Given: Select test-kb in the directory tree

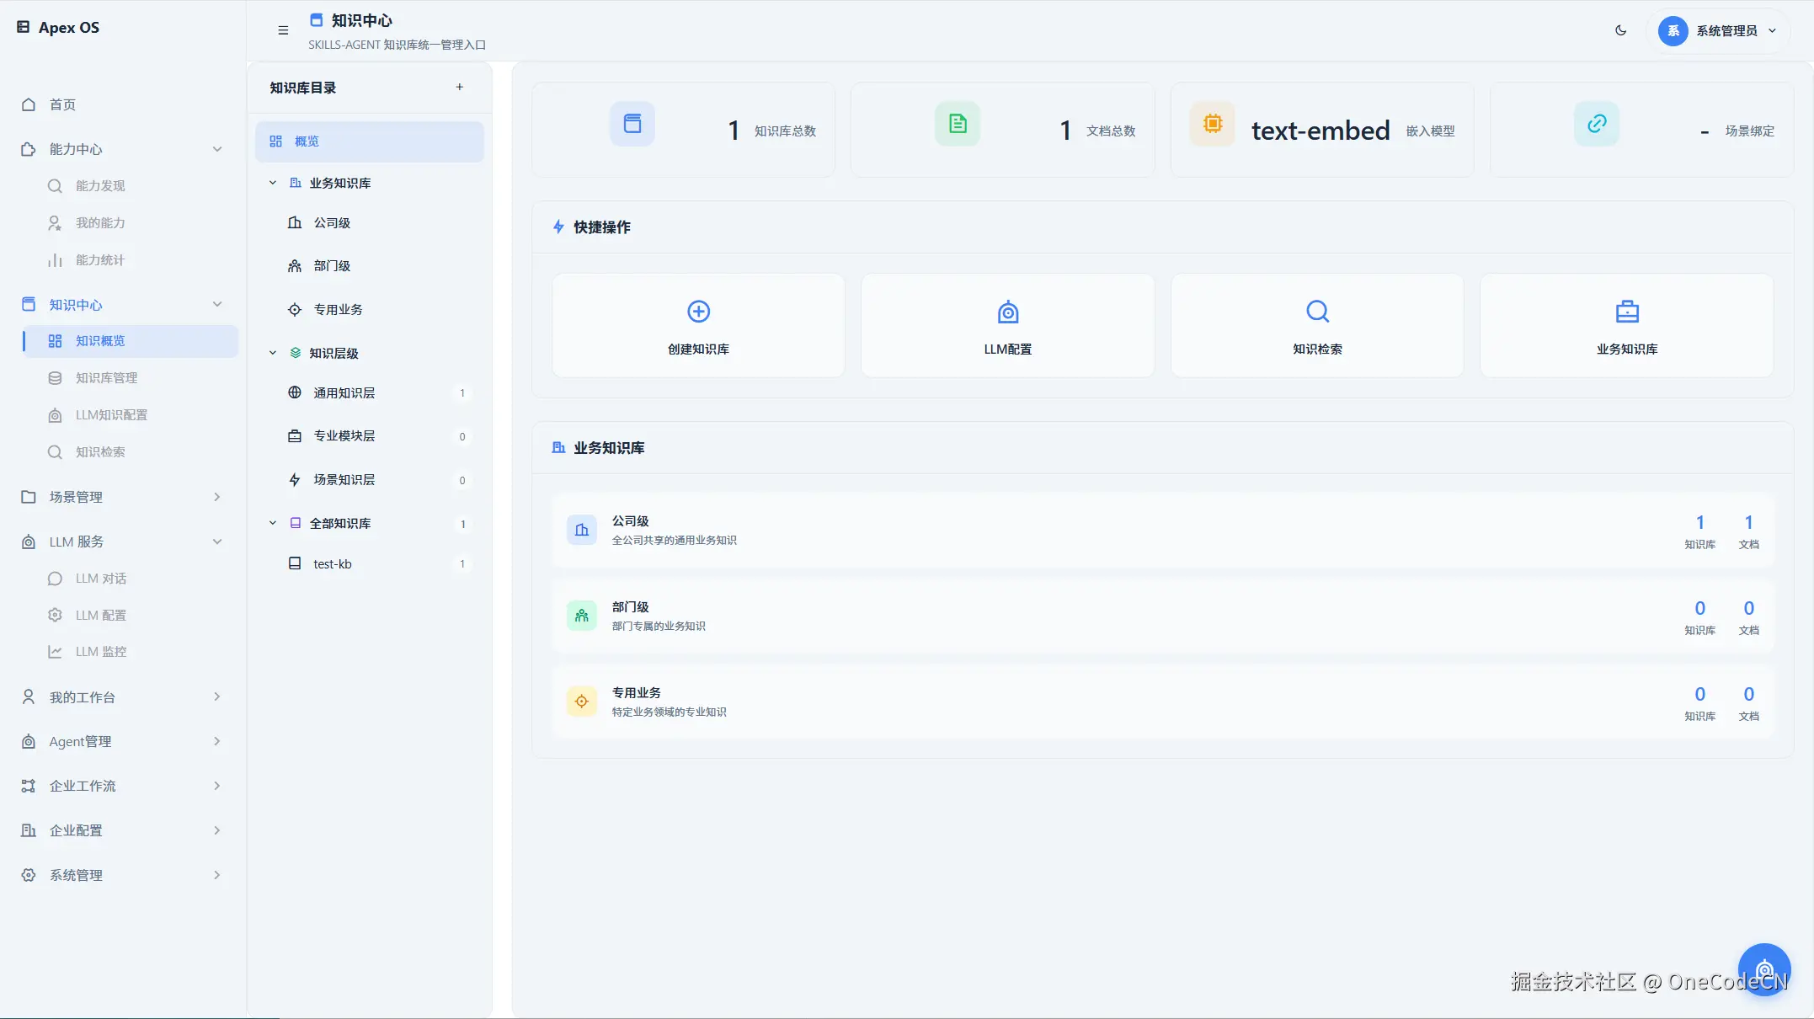Looking at the screenshot, I should pyautogui.click(x=333, y=564).
